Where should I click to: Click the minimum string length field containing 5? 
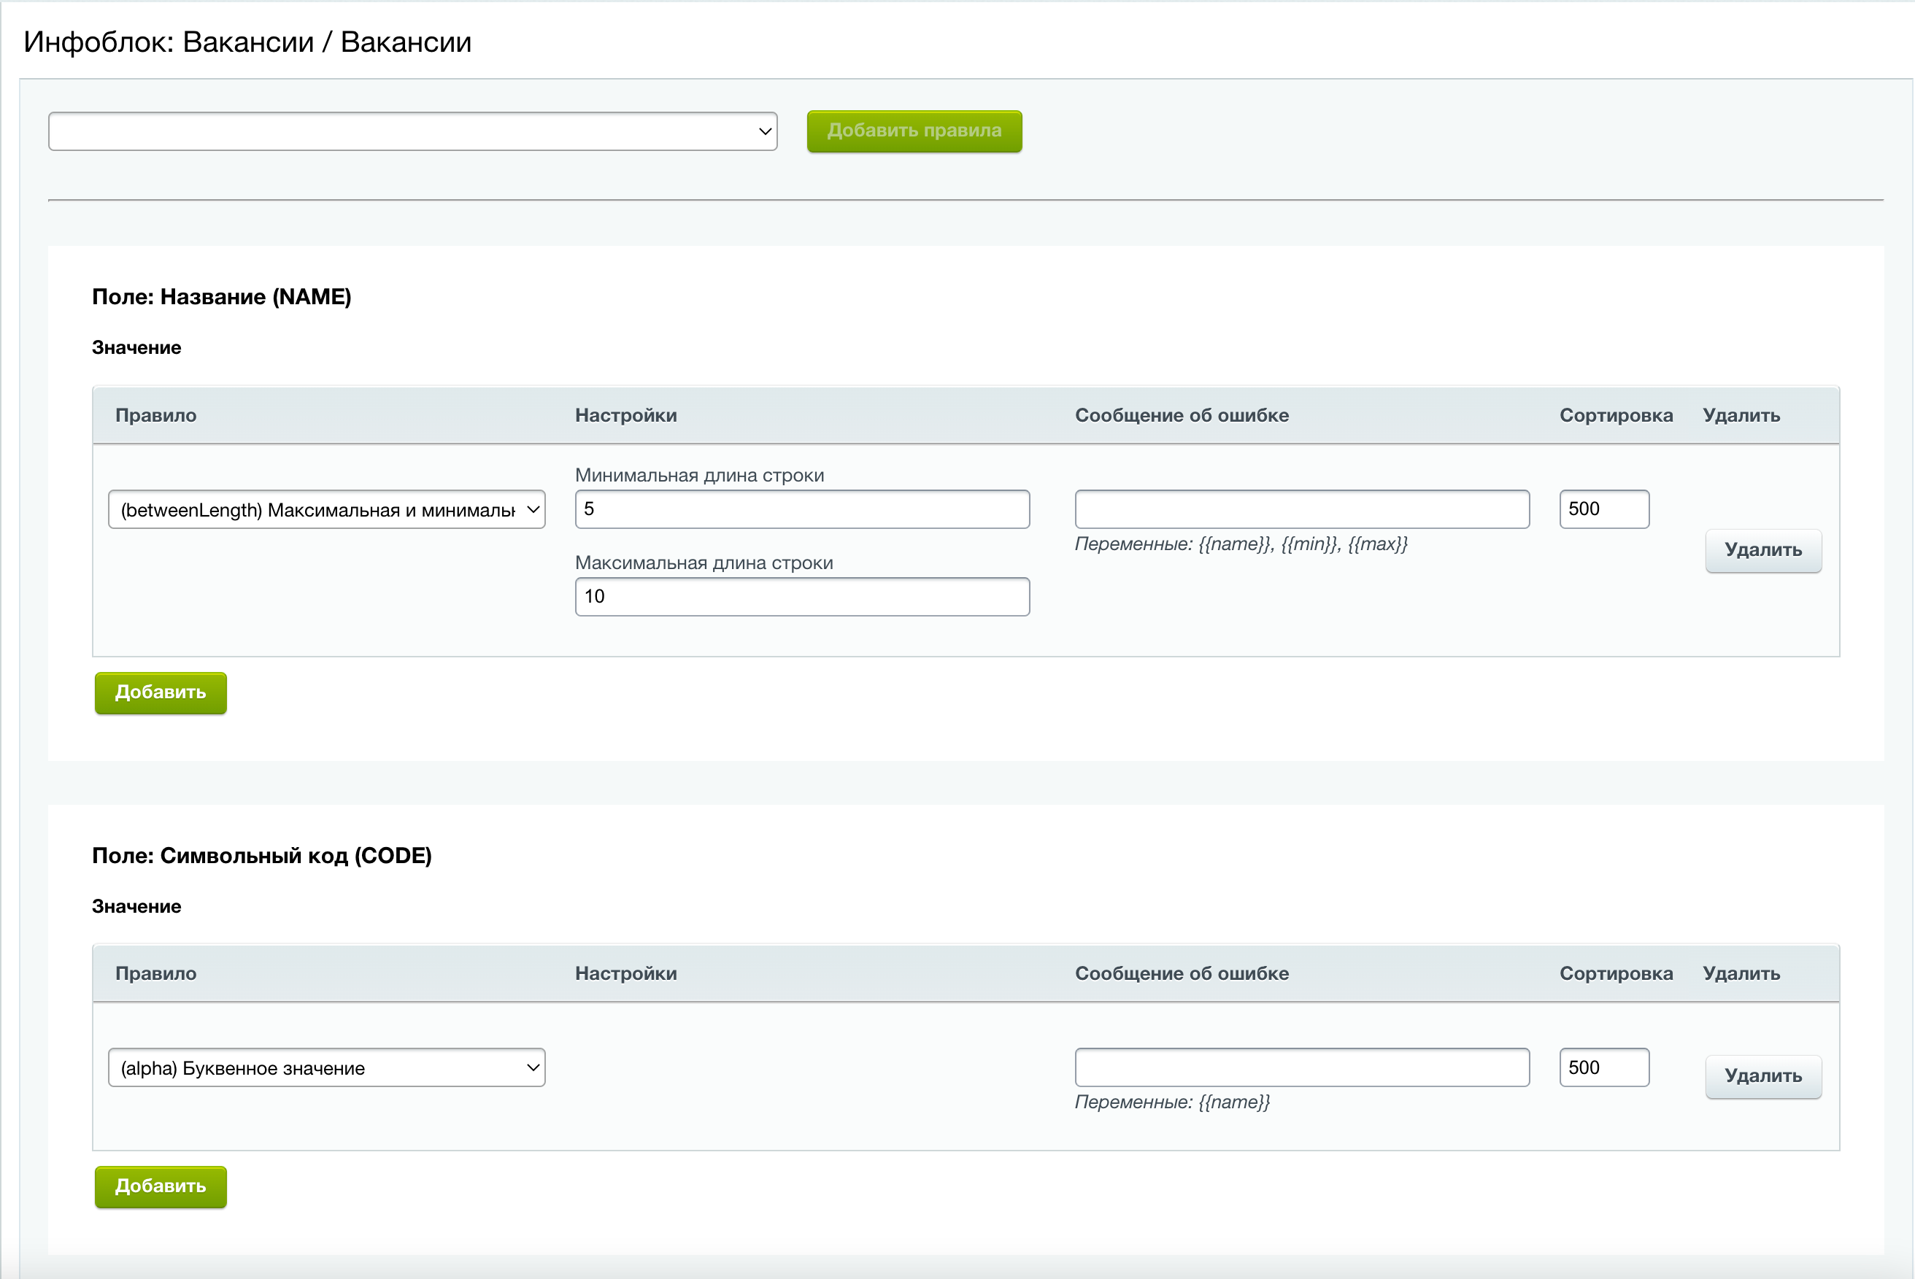coord(801,510)
